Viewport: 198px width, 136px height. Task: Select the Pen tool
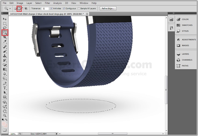tap(5, 83)
